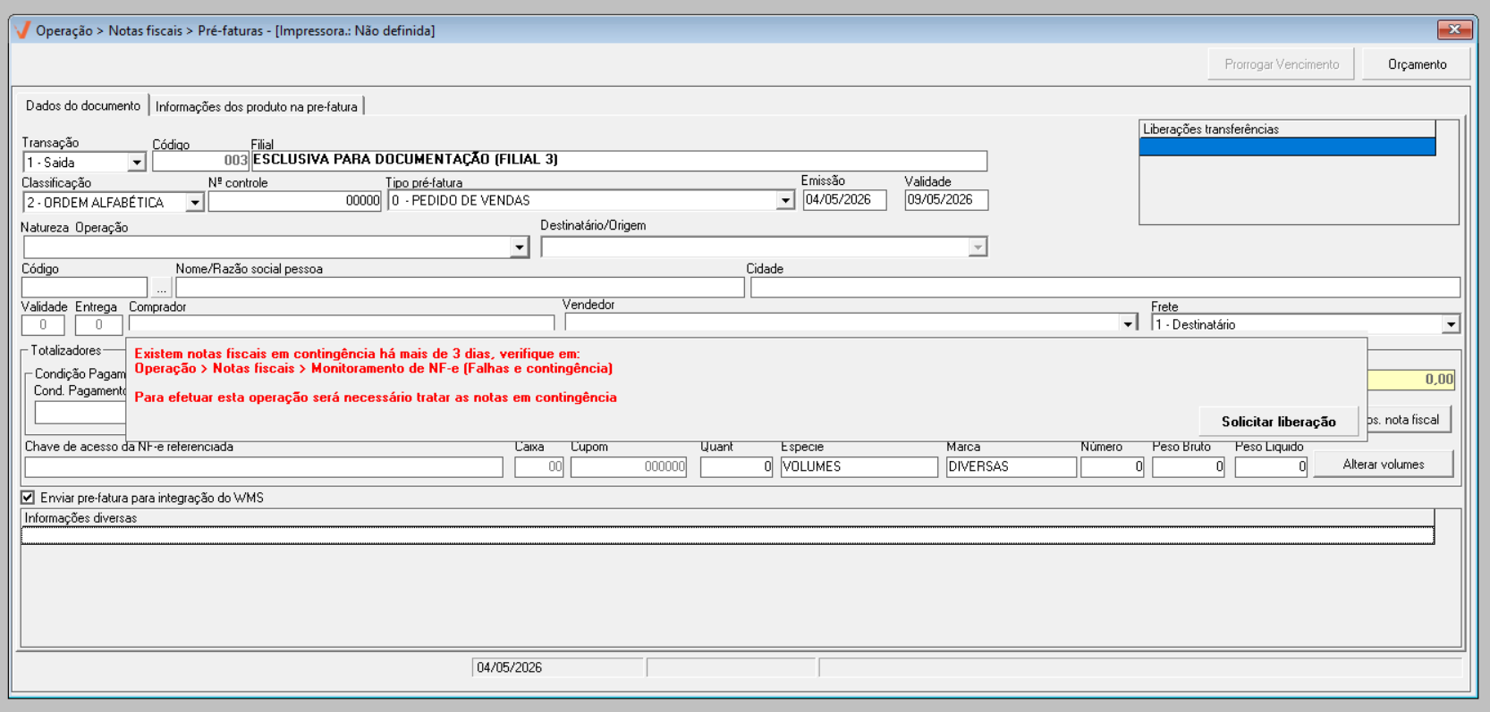The image size is (1490, 712).
Task: Select the highlighted blue Liberações transferências row
Action: coord(1287,147)
